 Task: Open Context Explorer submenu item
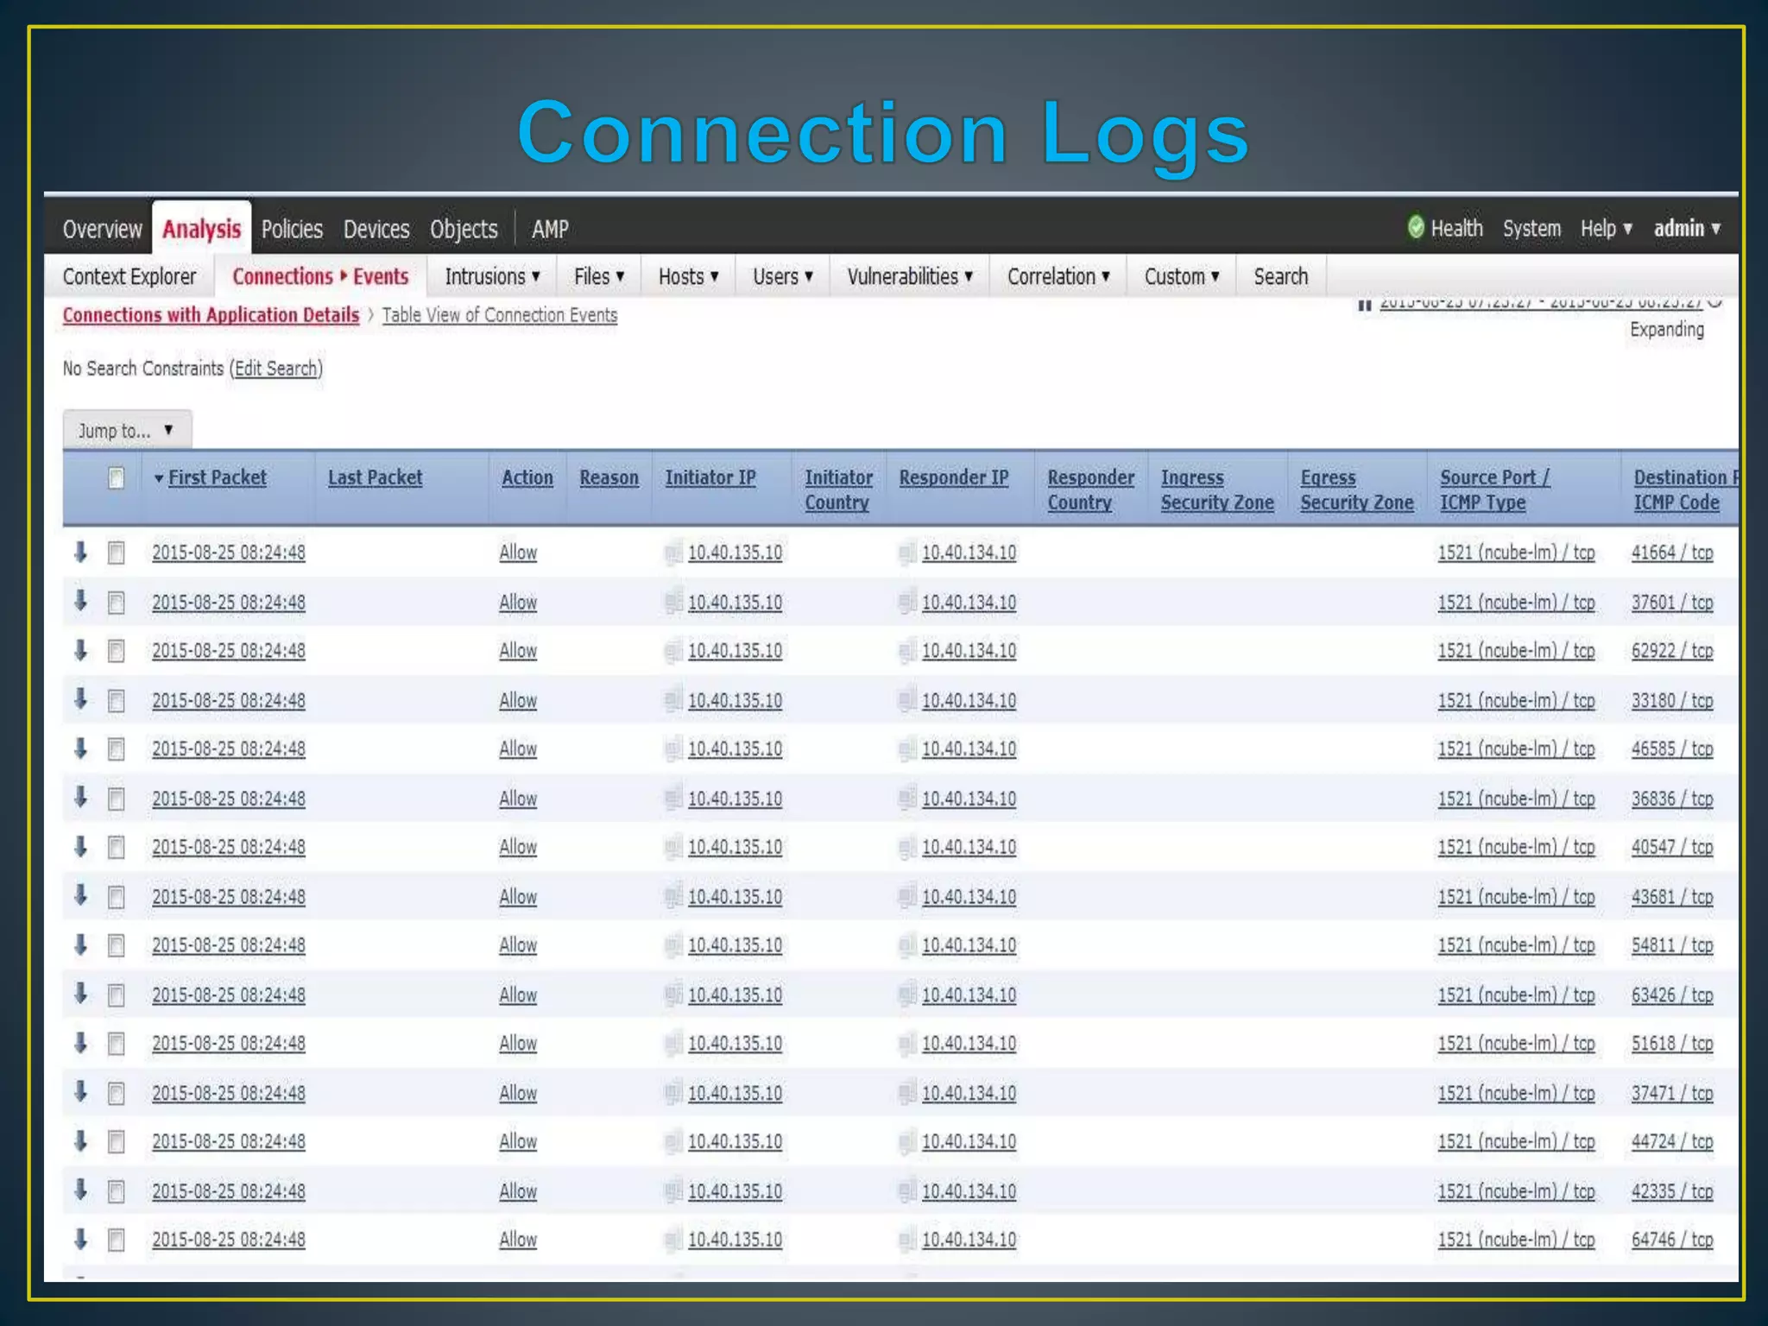(x=129, y=276)
